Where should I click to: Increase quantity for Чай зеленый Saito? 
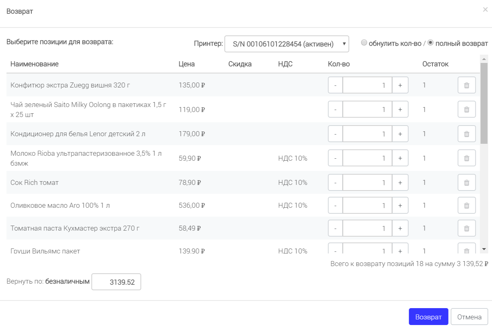[x=400, y=109]
